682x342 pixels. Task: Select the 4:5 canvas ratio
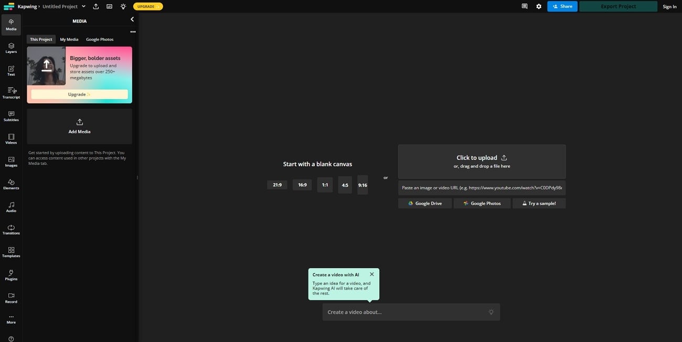coord(345,185)
